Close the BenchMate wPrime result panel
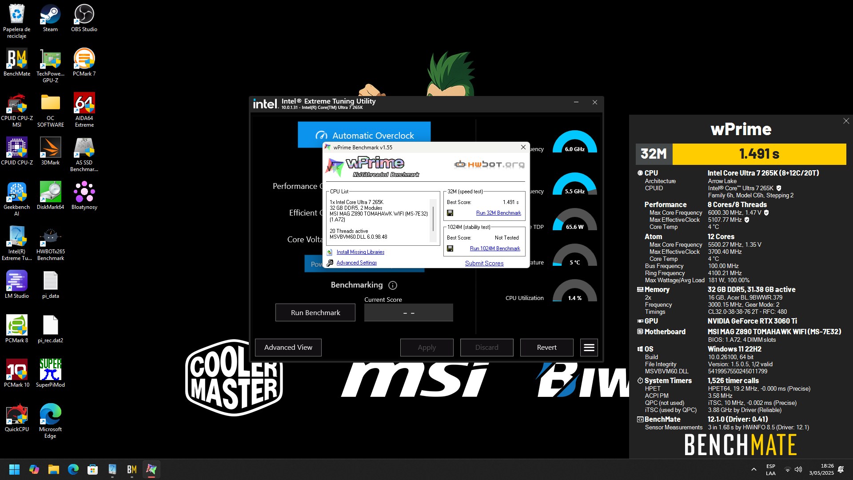The height and width of the screenshot is (480, 853). (846, 121)
